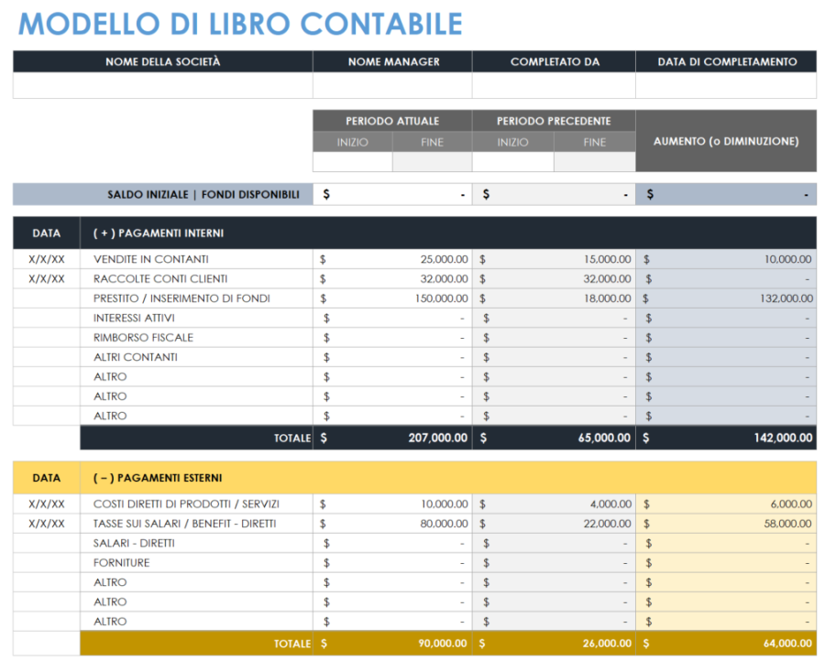Viewport: 825px width, 661px height.
Task: Click the NOME DELLA SOCIETÀ input cell
Action: tap(160, 87)
